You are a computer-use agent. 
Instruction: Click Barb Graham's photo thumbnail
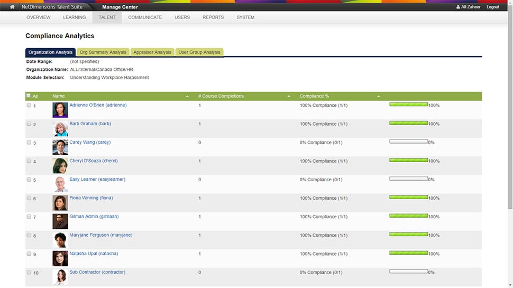click(60, 128)
